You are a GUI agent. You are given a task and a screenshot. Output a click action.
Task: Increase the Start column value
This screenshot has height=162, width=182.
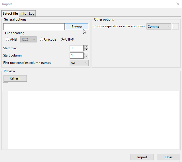point(86,54)
